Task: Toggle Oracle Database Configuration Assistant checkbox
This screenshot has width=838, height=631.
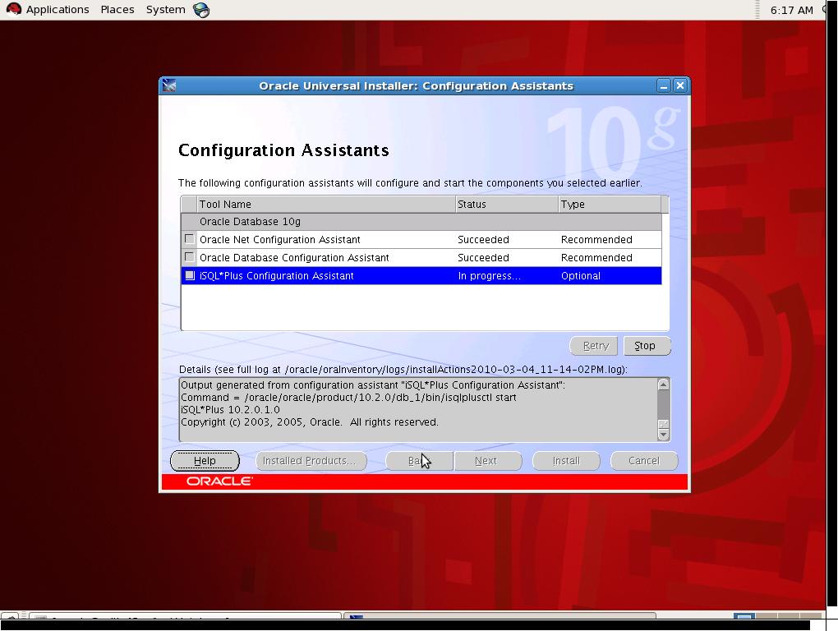Action: pos(189,257)
